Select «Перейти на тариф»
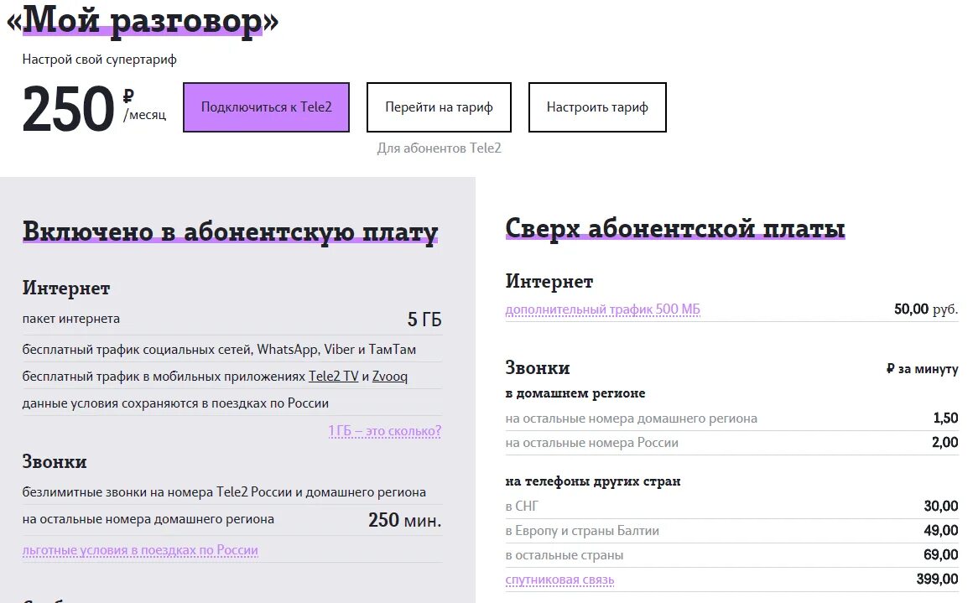 [x=438, y=107]
